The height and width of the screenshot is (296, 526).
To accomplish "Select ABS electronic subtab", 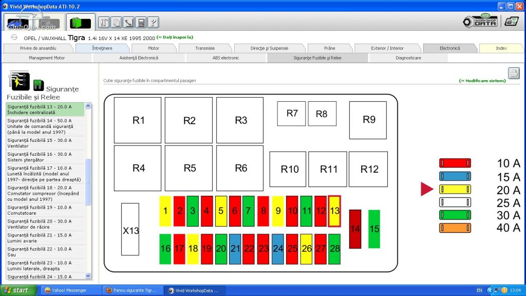I will pos(226,58).
